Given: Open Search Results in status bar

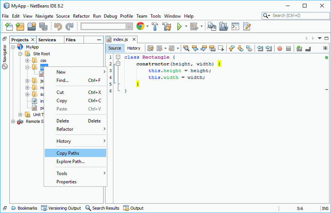Looking at the screenshot, I should click(102, 208).
